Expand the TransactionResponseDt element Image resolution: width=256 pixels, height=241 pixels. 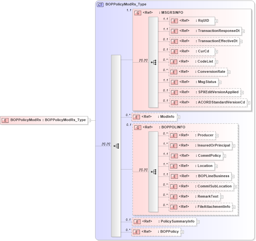(243, 31)
